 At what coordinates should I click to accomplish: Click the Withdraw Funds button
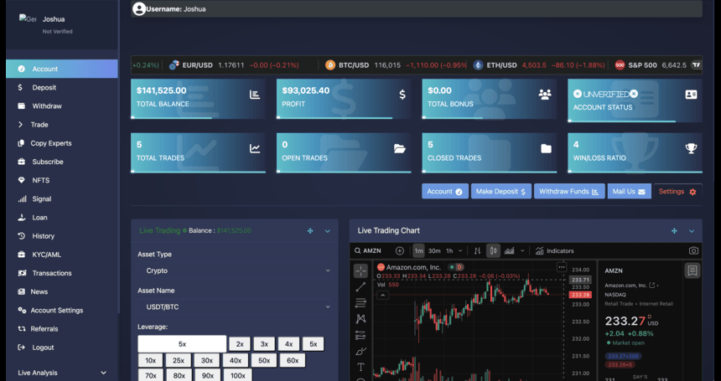click(569, 192)
